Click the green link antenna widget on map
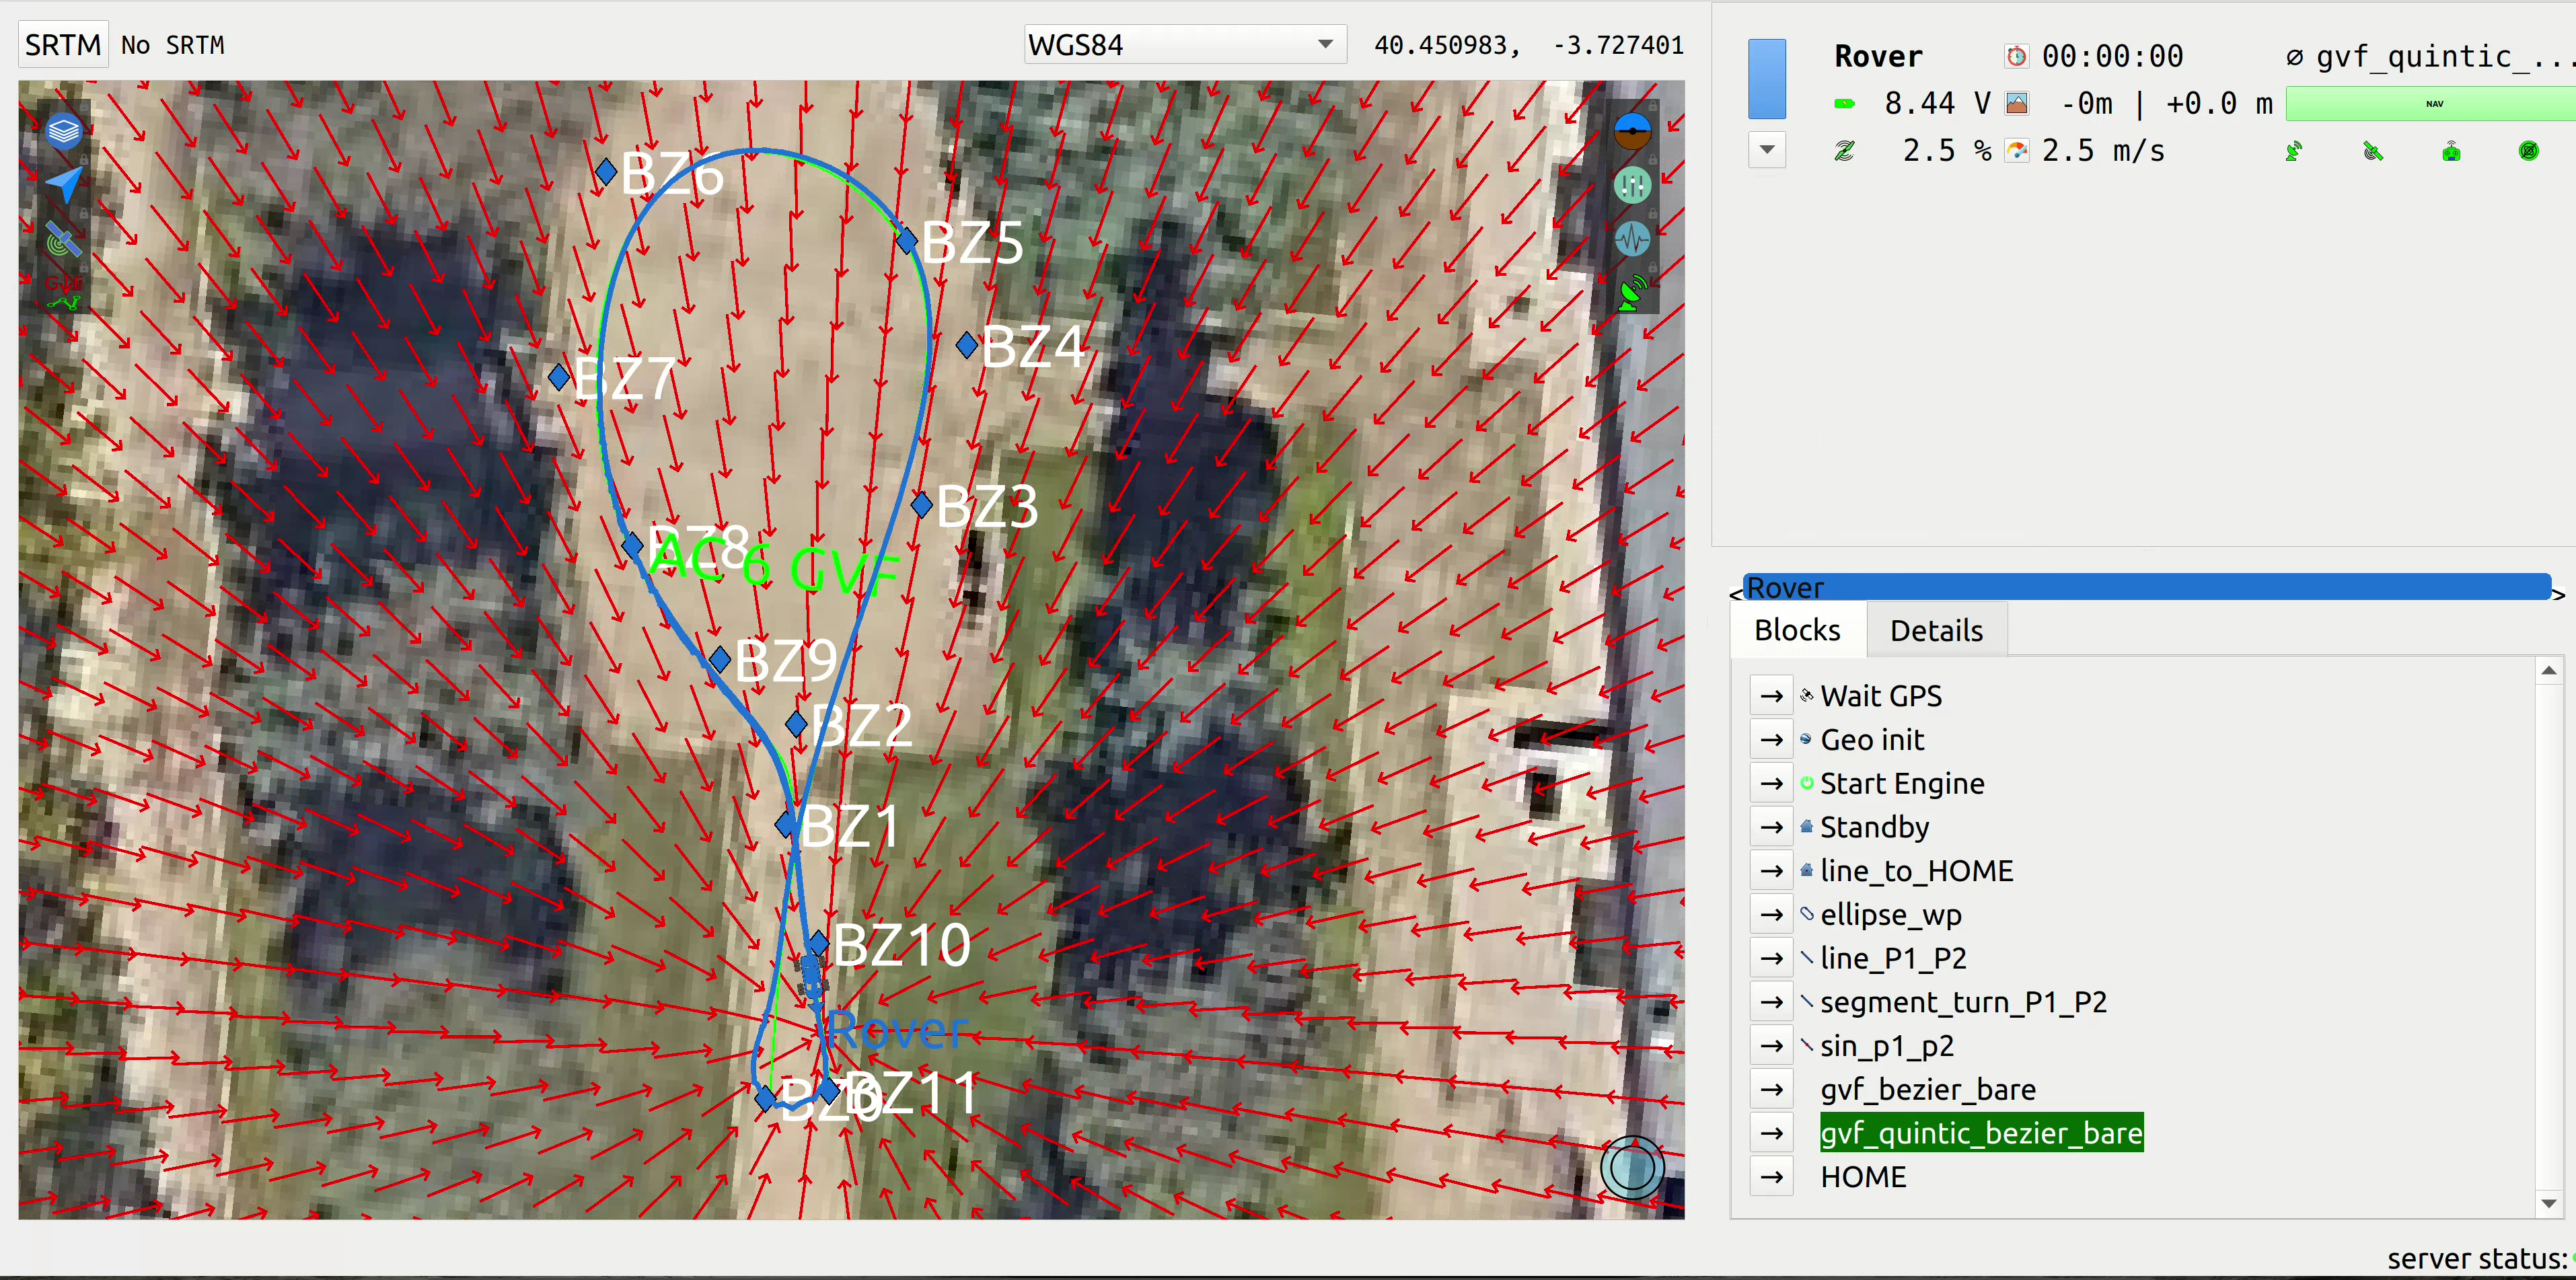 pos(1632,293)
